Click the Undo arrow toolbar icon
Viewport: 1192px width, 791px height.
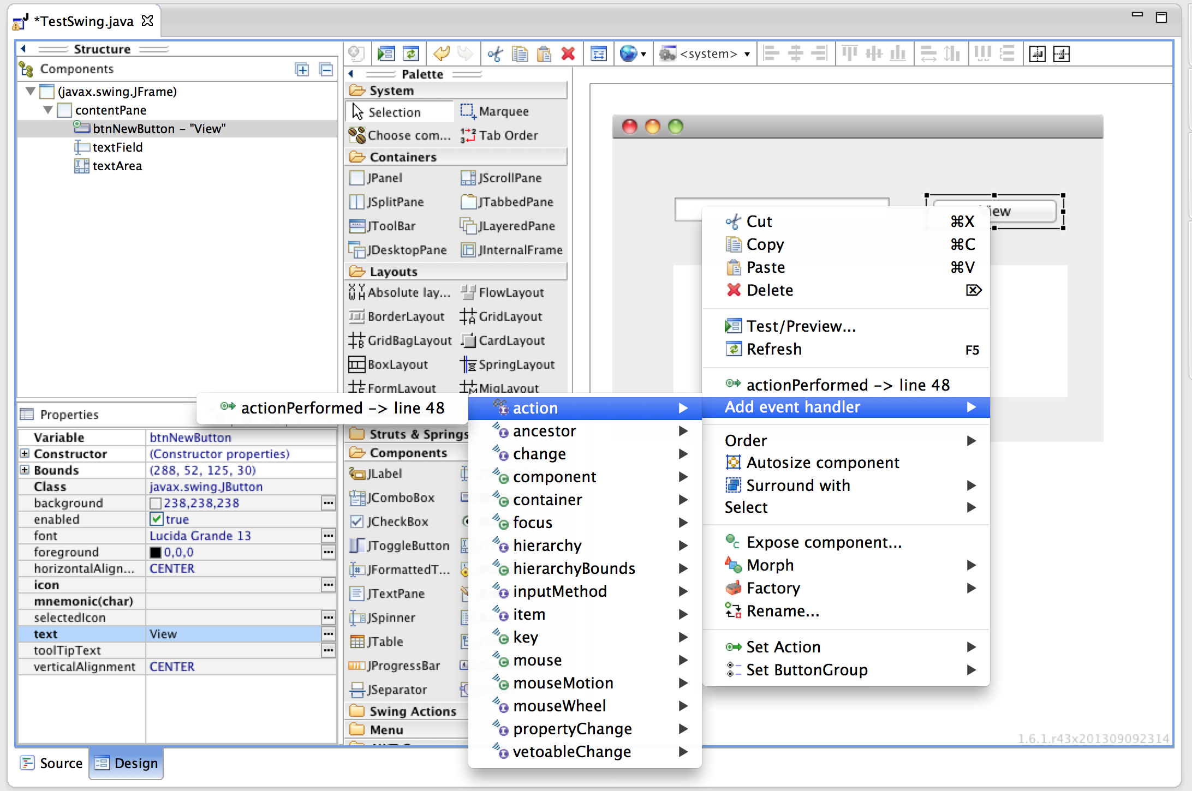(x=440, y=53)
